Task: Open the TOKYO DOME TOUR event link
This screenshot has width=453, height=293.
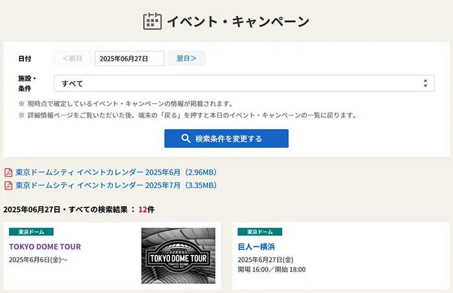Action: coord(45,247)
